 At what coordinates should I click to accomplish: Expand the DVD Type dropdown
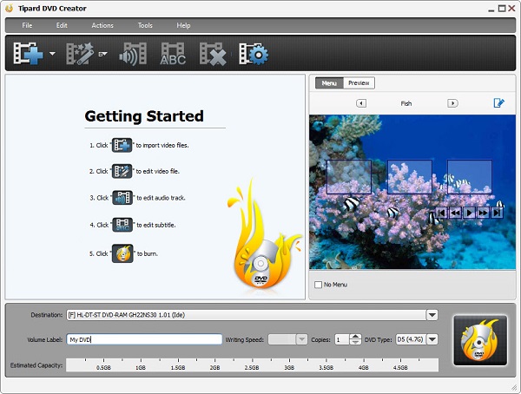point(432,339)
